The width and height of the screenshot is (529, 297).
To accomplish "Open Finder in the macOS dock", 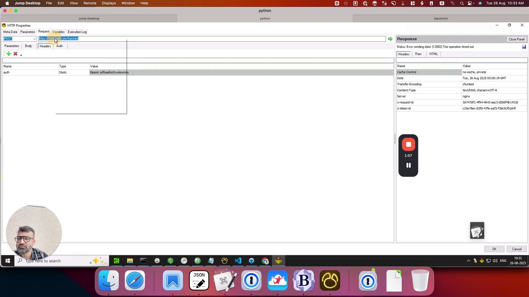I will (109, 280).
